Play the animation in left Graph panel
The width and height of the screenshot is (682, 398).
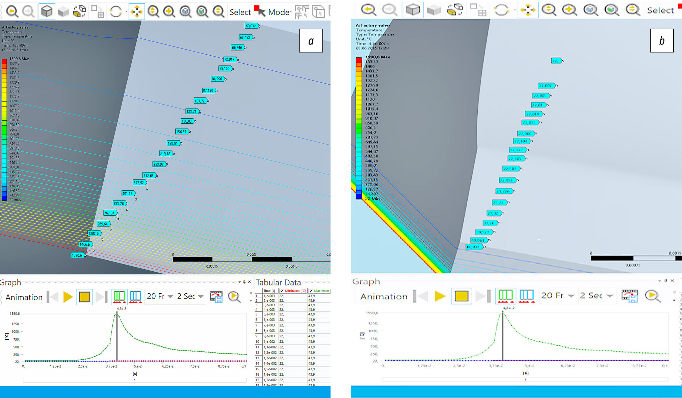(68, 297)
